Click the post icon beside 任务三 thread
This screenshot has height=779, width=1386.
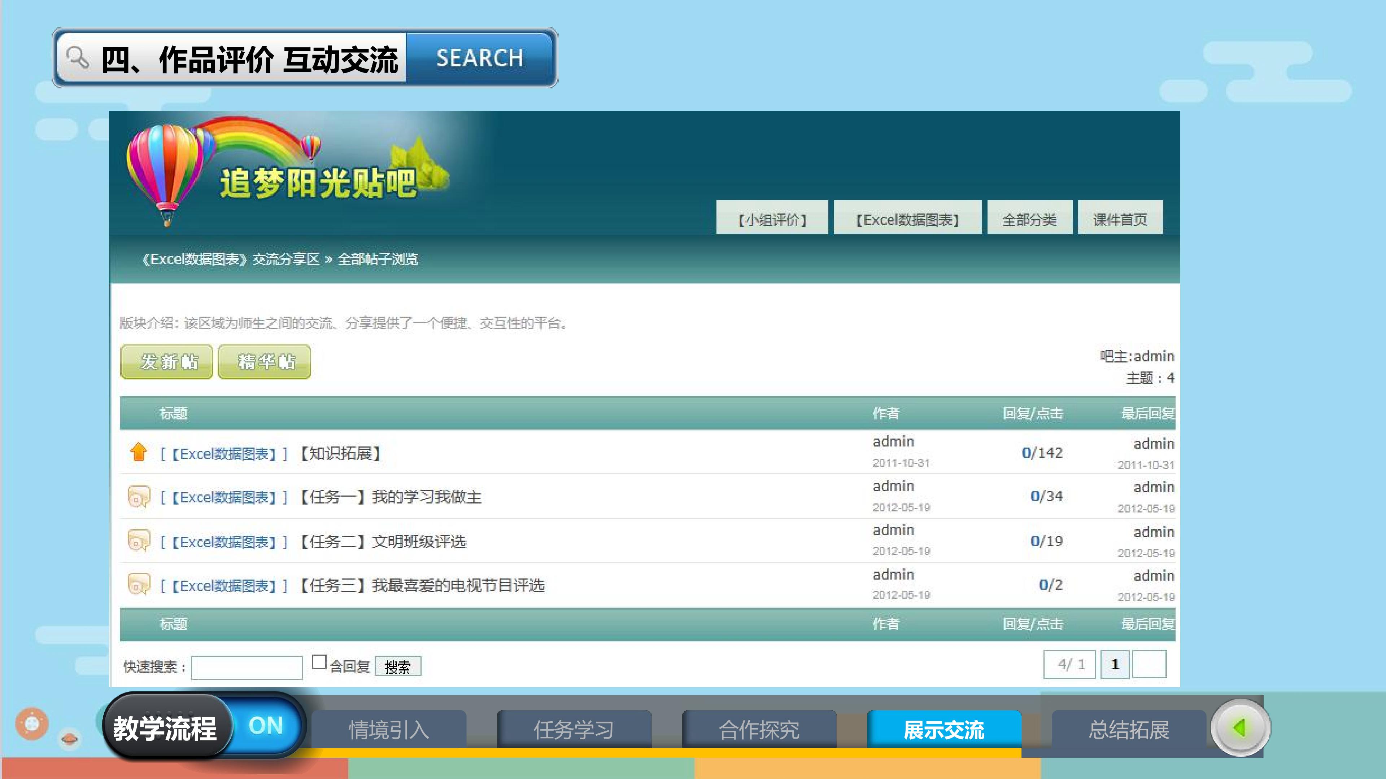(139, 584)
